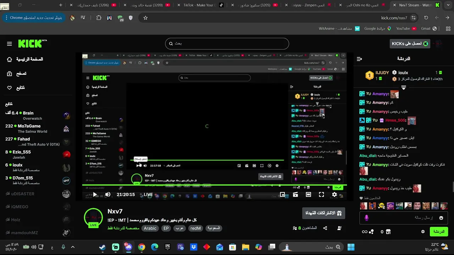
Task: Open the Browse (تصفح) sidebar item
Action: click(17, 74)
